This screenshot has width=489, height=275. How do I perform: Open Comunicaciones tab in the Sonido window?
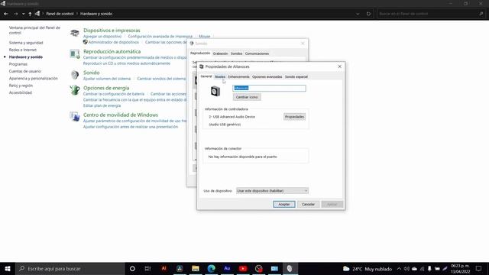(257, 53)
